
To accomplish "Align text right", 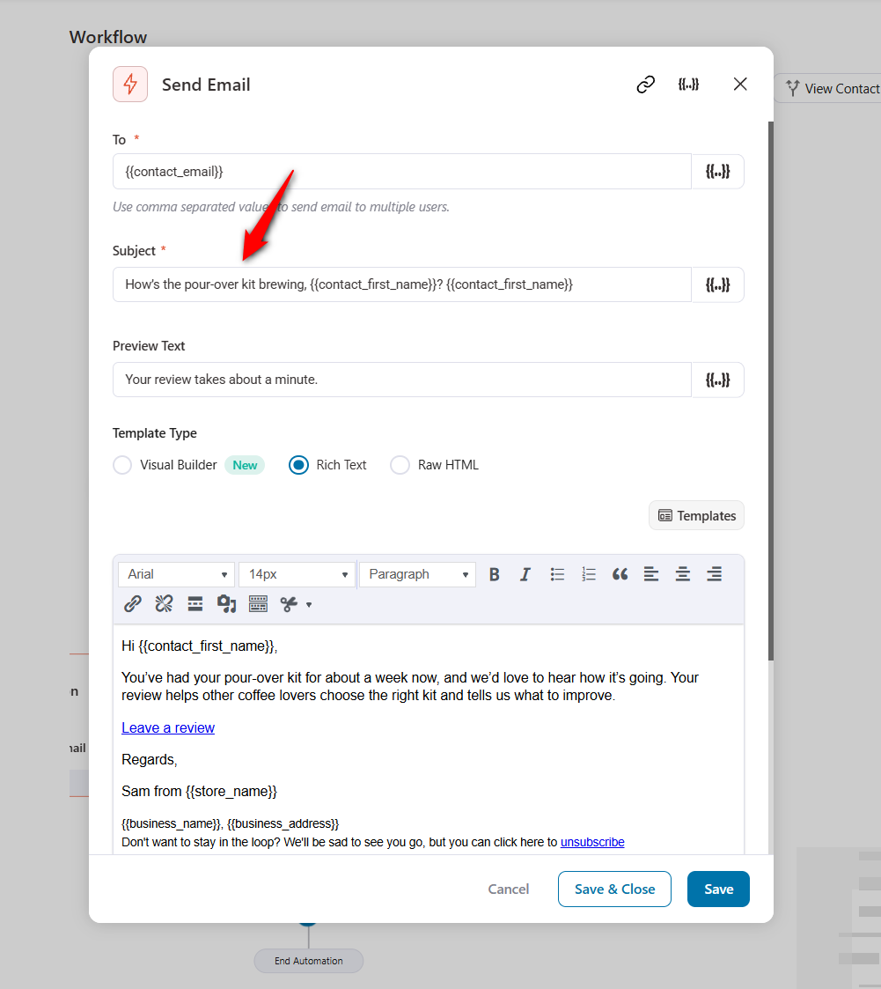I will pos(714,574).
